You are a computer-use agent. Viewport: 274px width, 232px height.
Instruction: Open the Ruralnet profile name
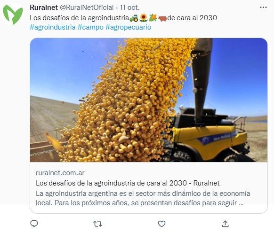coord(44,8)
